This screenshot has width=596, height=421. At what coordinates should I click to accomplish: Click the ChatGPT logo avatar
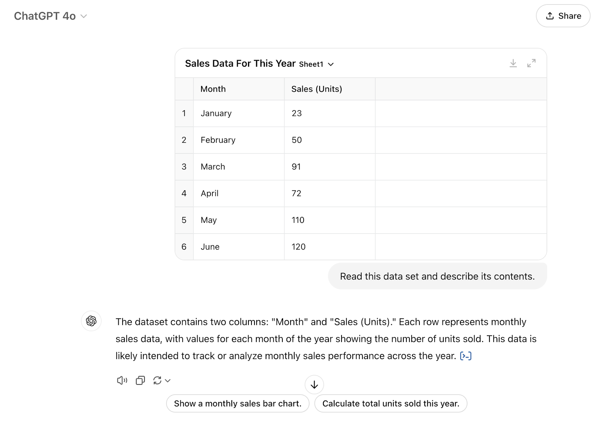91,322
